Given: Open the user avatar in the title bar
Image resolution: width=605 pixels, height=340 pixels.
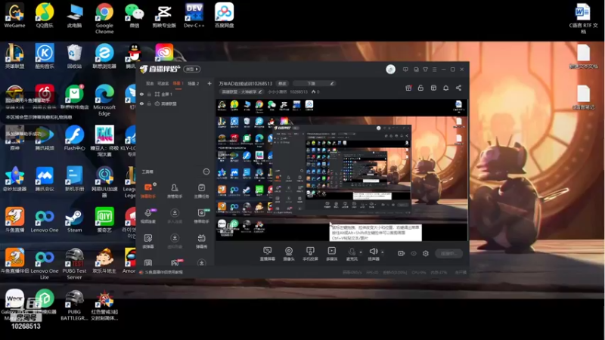Looking at the screenshot, I should [390, 70].
